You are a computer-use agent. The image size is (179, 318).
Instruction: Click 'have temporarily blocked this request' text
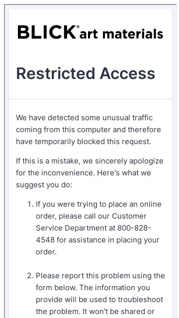pos(84,142)
